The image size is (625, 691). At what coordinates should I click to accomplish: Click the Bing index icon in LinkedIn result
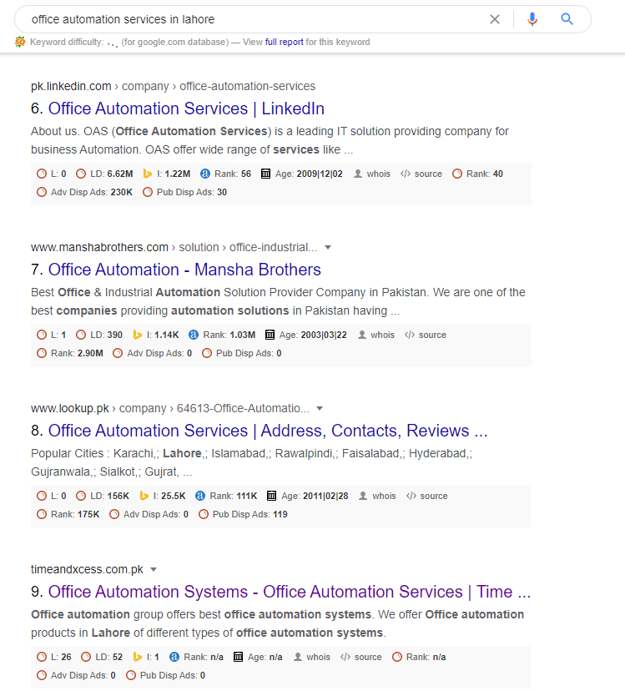click(148, 174)
